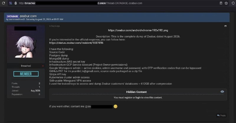Toggle reader view icon in address bar

(x=221, y=3)
